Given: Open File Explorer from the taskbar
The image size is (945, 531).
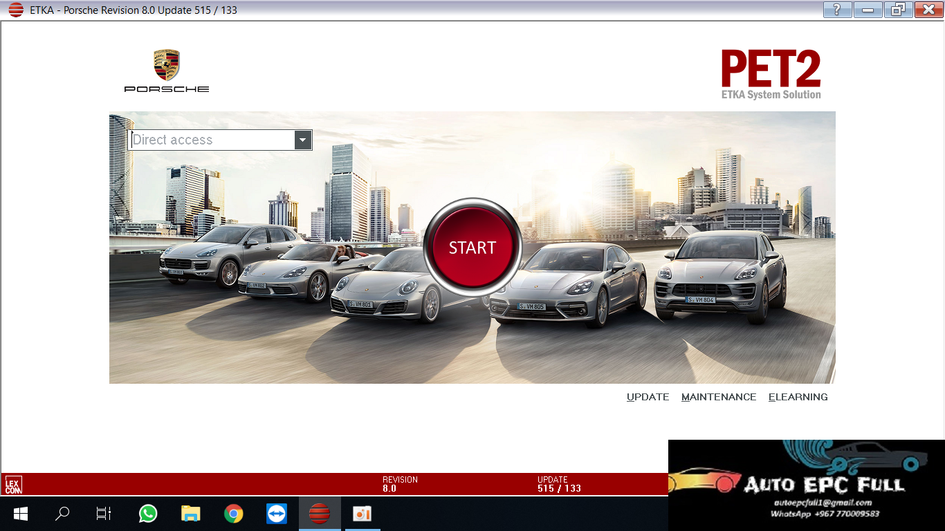Looking at the screenshot, I should [x=190, y=514].
